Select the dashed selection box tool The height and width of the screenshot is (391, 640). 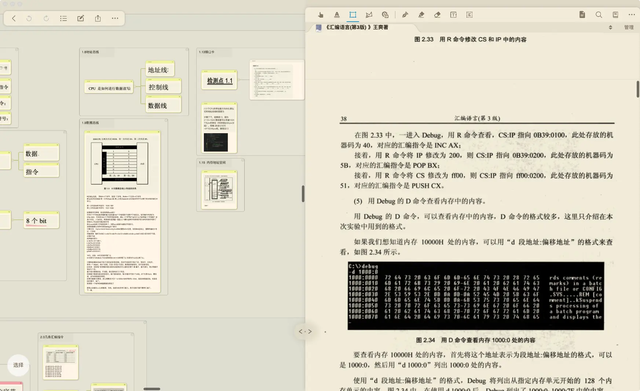pyautogui.click(x=469, y=15)
